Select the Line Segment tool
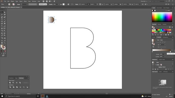The image size is (175, 98). (x=5, y=19)
